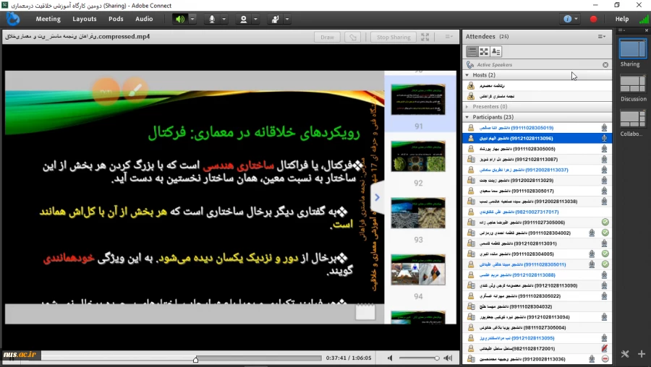Toggle full screen for the share pod

pos(425,37)
